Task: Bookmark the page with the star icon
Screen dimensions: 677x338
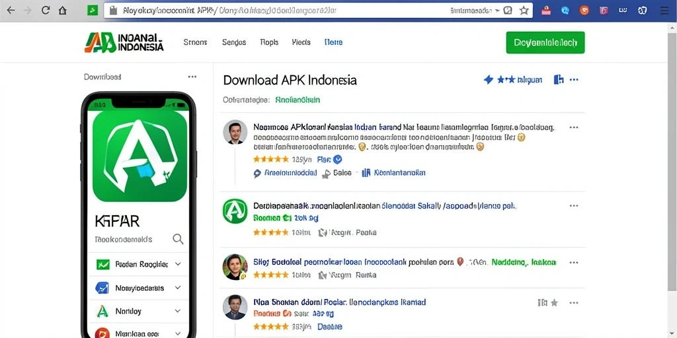Action: tap(524, 11)
